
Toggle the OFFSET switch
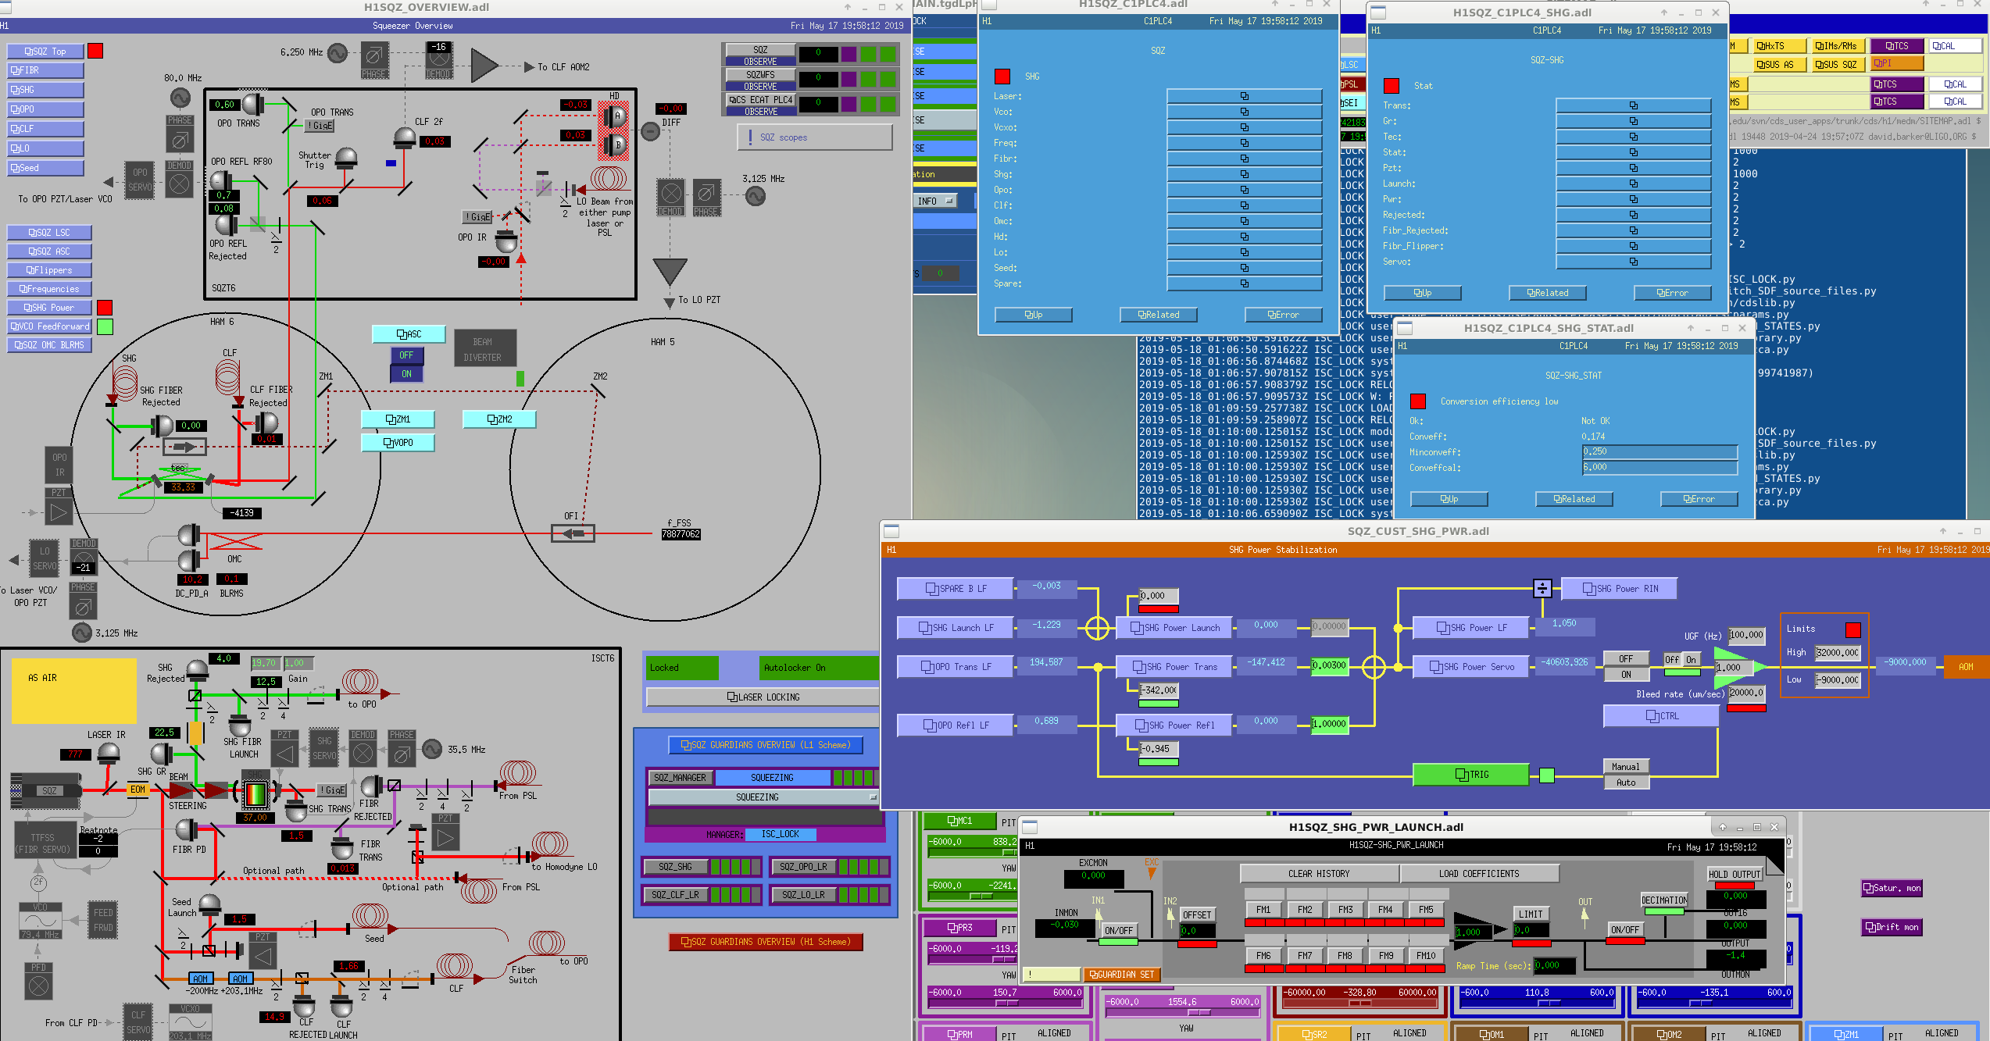(x=1197, y=915)
